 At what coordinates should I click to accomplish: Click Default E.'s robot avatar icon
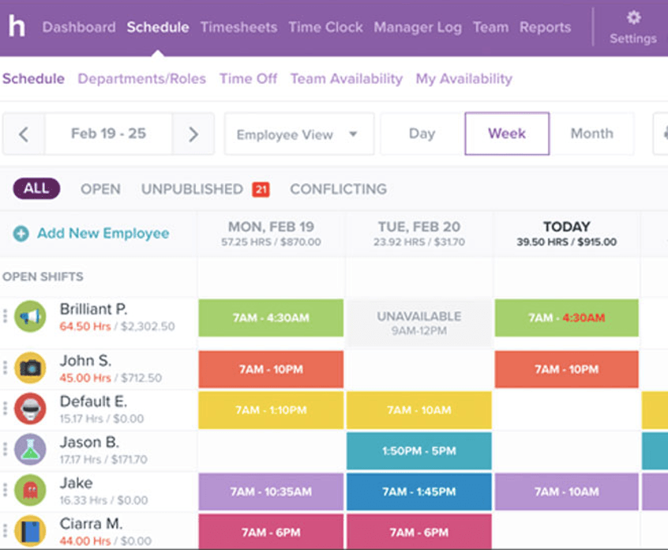pyautogui.click(x=32, y=409)
